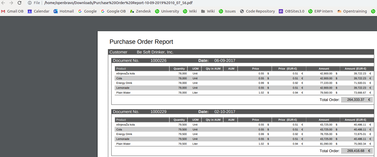Click the browser Back arrow

pos(3,3)
